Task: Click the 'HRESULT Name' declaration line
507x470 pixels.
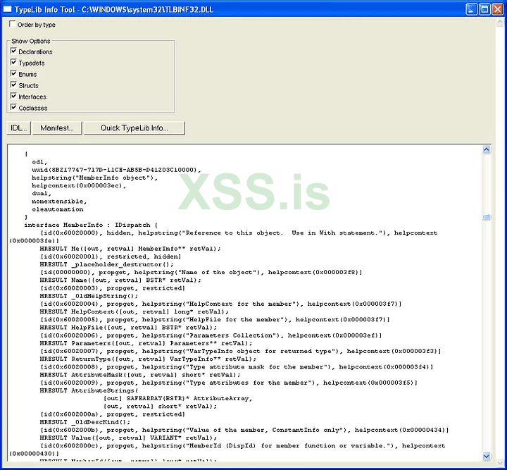Action: pos(120,280)
